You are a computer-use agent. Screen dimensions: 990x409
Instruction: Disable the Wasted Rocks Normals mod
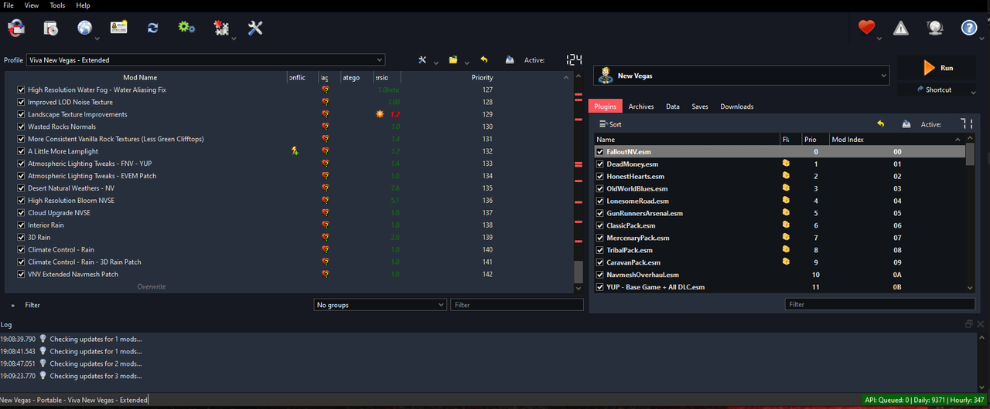pyautogui.click(x=22, y=127)
